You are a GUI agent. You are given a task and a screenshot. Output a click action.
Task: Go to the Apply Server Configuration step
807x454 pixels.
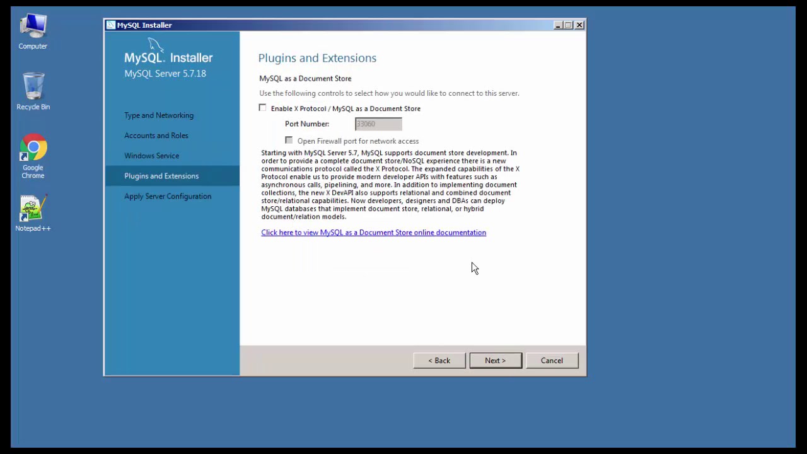point(168,196)
